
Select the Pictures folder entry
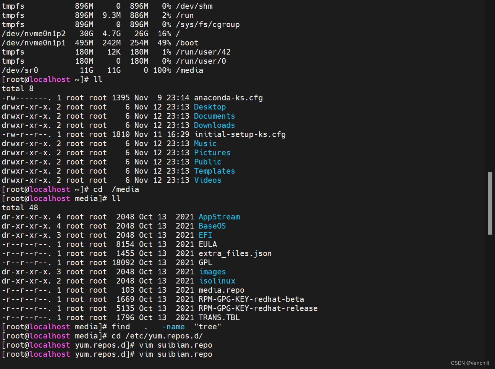pos(212,153)
